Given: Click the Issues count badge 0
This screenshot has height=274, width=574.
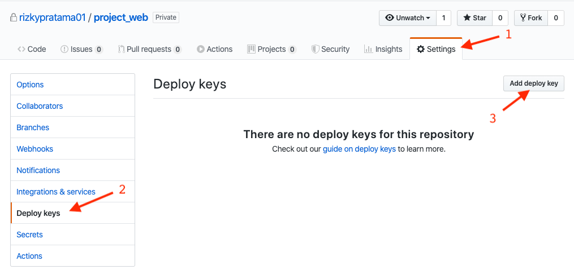Looking at the screenshot, I should [99, 50].
